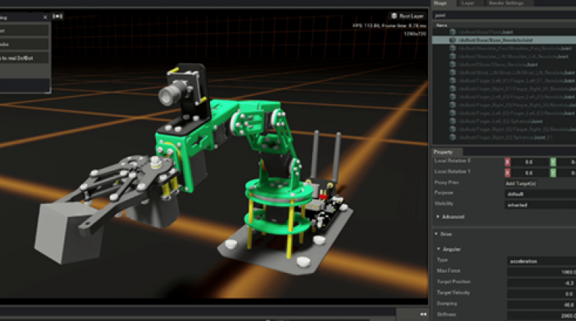Open the Render Settings tab
576x321 pixels.
coord(506,3)
